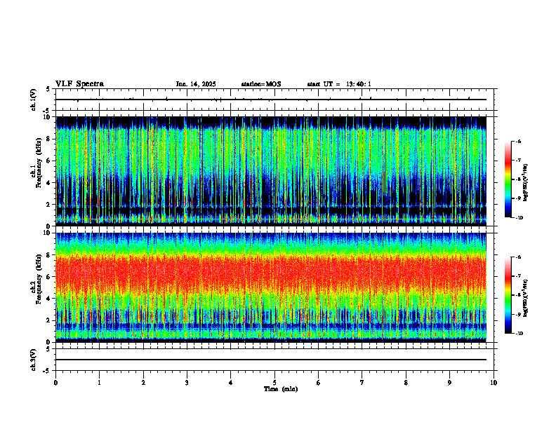
Task: Click the "5" tick on the time axis
Action: coord(274,383)
